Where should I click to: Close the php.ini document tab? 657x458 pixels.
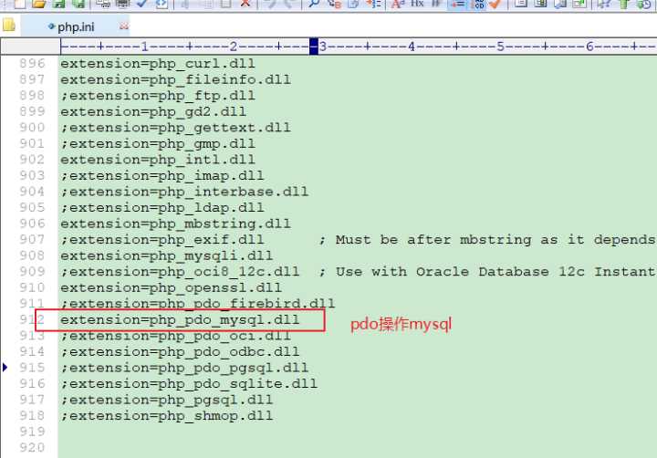pos(123,26)
